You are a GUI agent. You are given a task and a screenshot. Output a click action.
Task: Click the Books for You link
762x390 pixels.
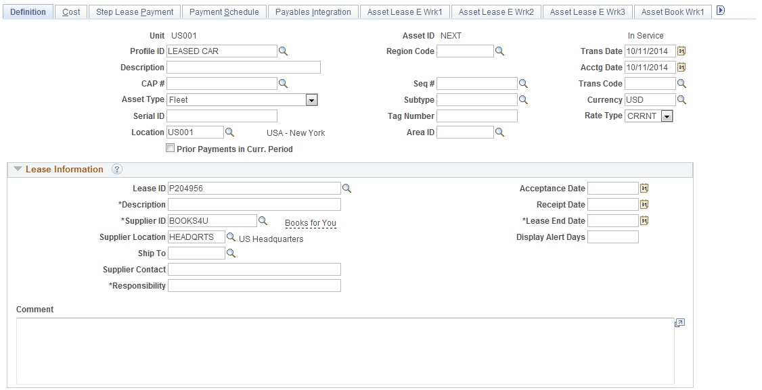pos(310,222)
